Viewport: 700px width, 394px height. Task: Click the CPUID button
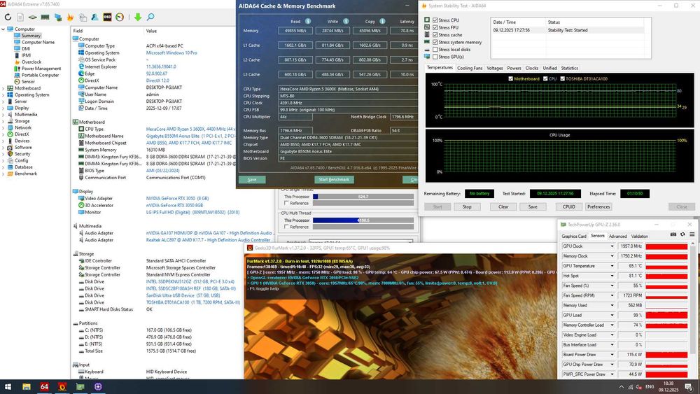(568, 206)
